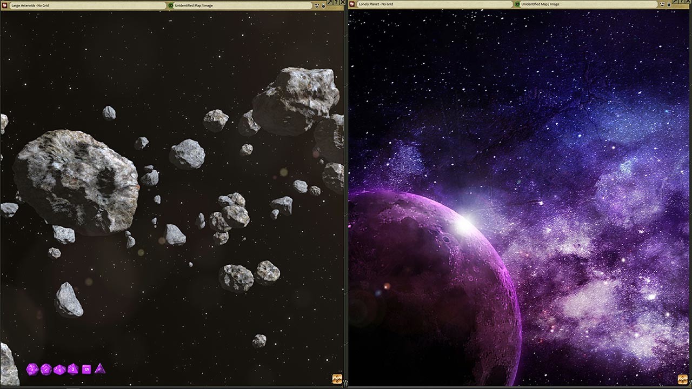Toggle the lock icon on Lonely Planet window

coord(669,5)
